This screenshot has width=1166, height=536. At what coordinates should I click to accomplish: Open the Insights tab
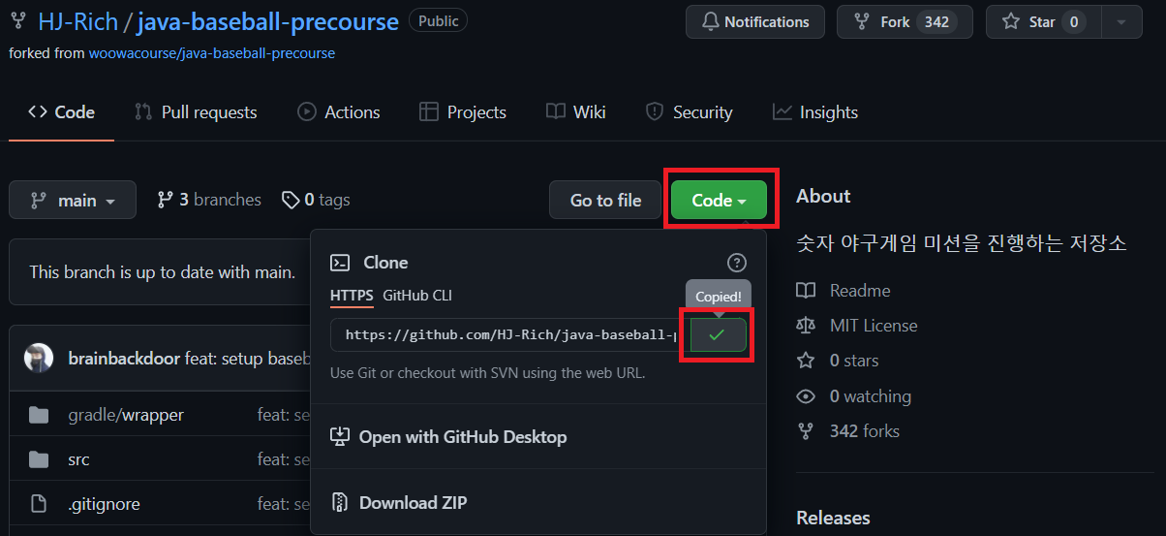coord(815,112)
